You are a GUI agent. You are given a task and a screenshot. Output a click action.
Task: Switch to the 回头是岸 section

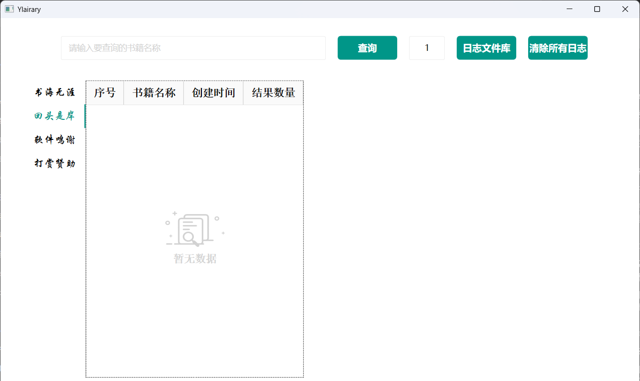(55, 116)
